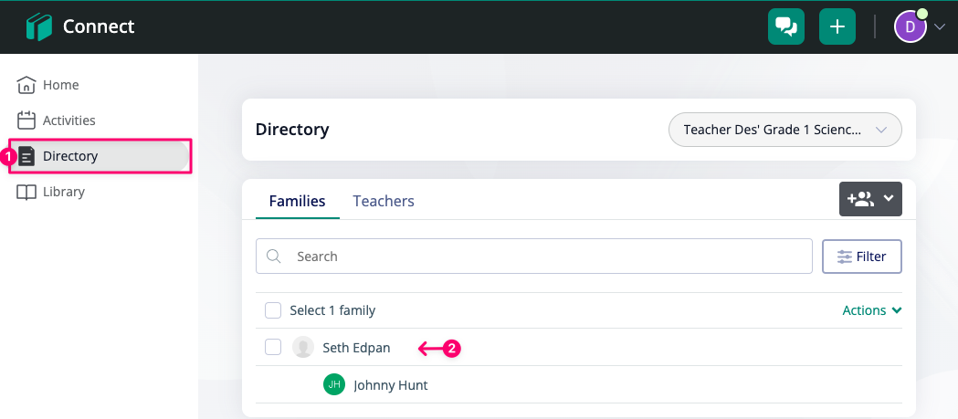Open the Library book icon
The image size is (958, 419).
(x=26, y=192)
